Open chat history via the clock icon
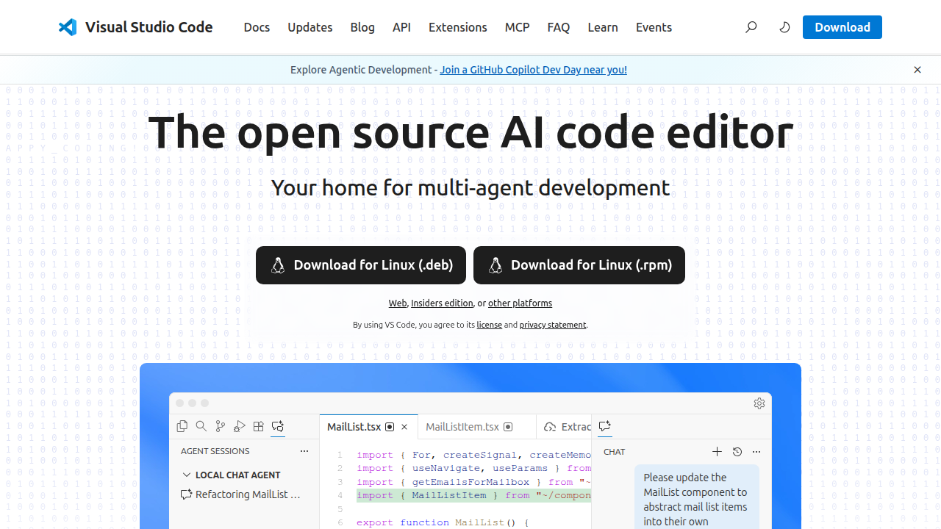The width and height of the screenshot is (941, 529). [737, 451]
